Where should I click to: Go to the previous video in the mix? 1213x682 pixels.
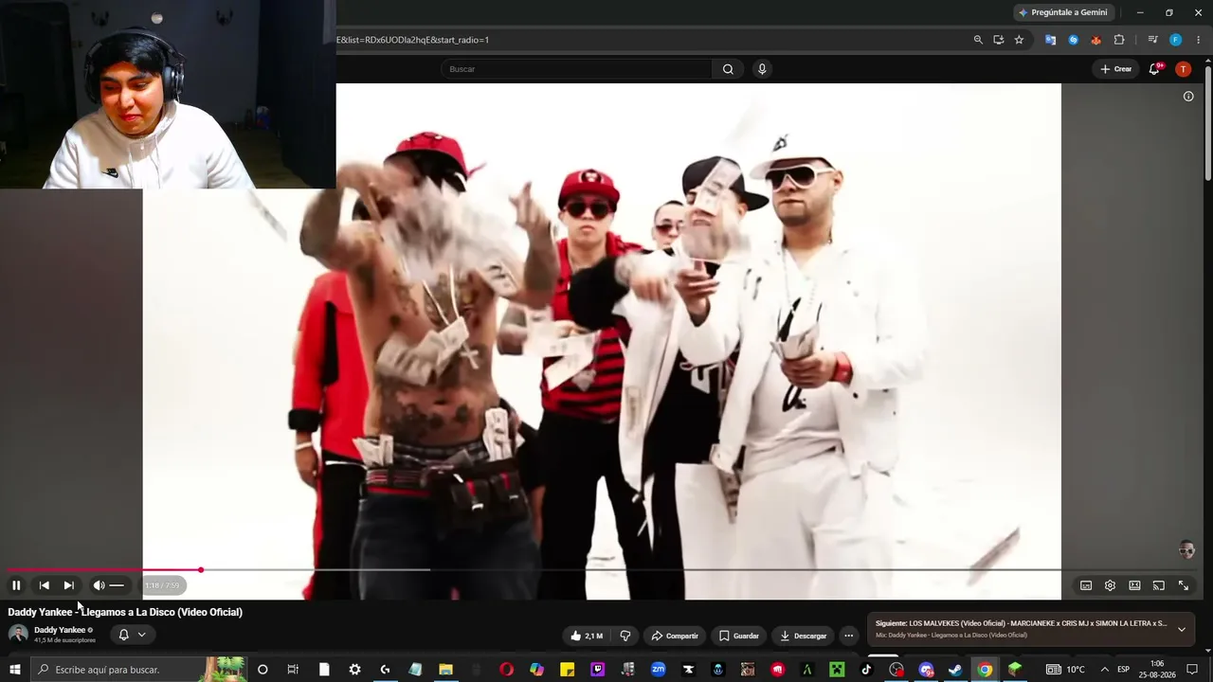pos(44,585)
